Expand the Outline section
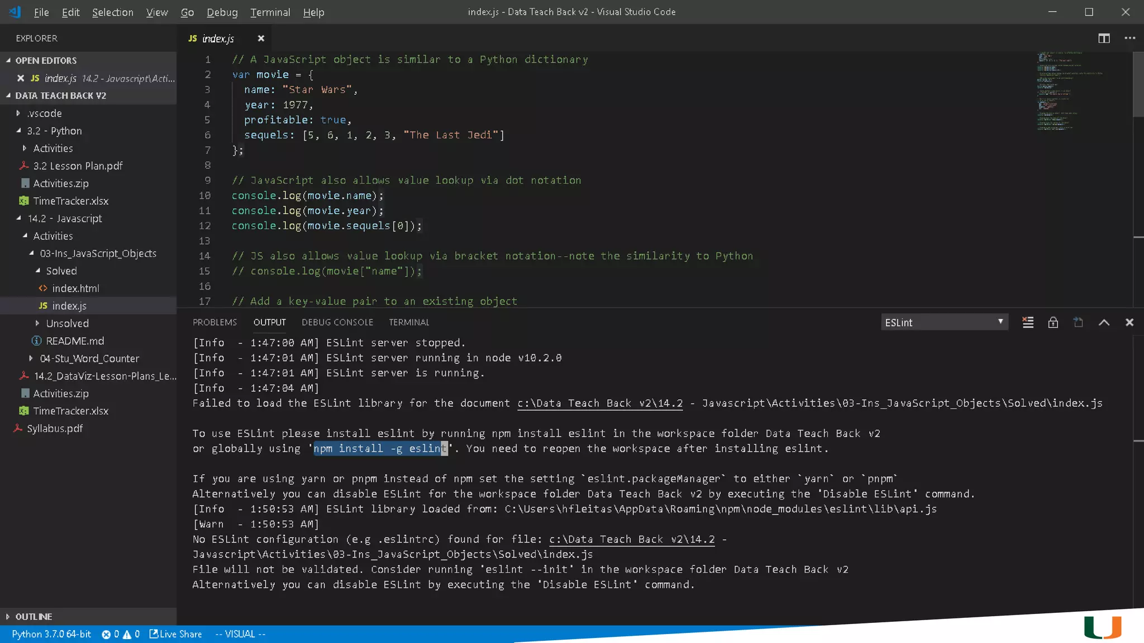This screenshot has height=643, width=1144. (34, 616)
